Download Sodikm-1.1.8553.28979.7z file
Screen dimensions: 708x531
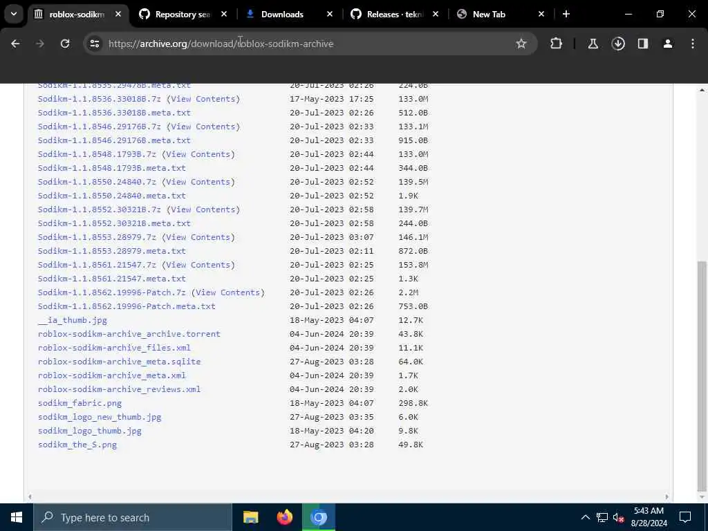pyautogui.click(x=97, y=237)
